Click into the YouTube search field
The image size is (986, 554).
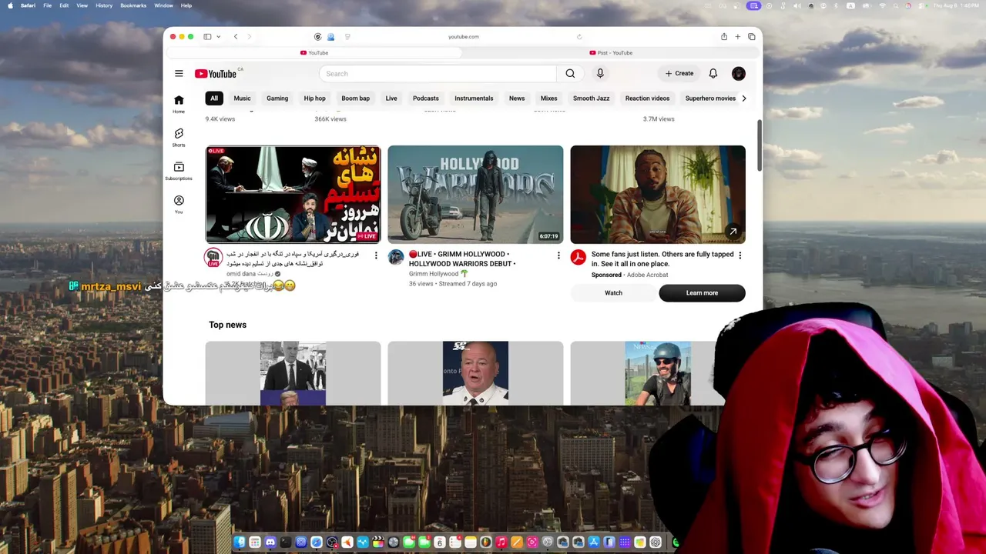pyautogui.click(x=438, y=74)
